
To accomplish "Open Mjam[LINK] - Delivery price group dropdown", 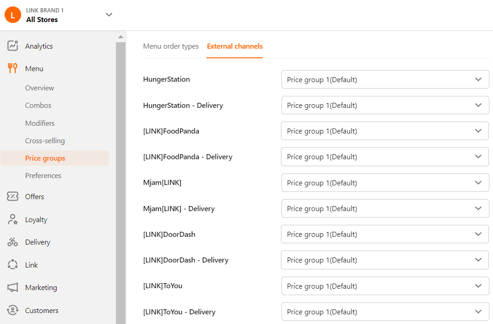I will tap(385, 208).
